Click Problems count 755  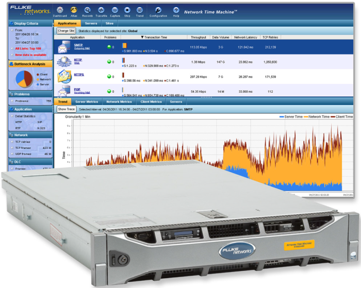pos(48,101)
